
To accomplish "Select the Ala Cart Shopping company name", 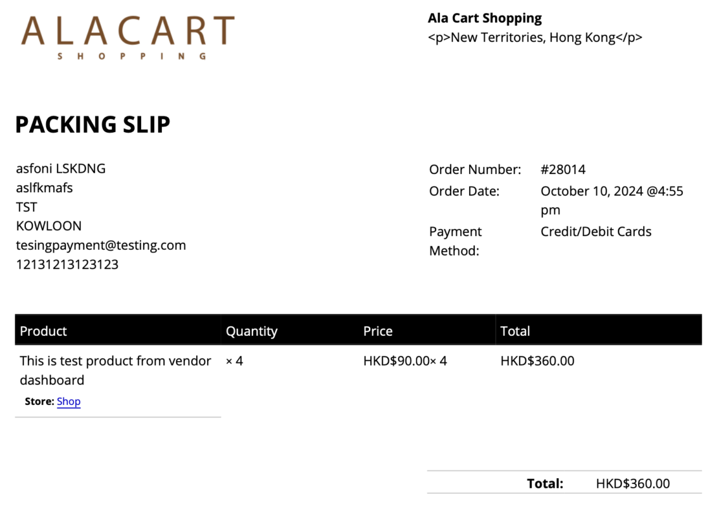I will pyautogui.click(x=485, y=18).
